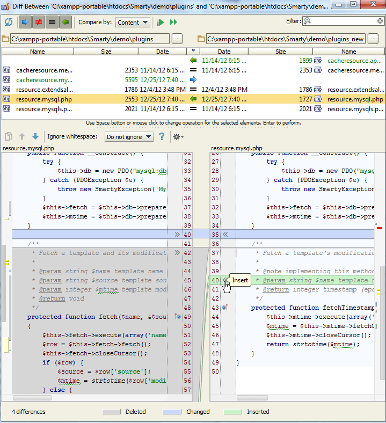Screen dimensions: 386x423
Task: Apply change with double right arrows at line 40
Action: pos(177,234)
